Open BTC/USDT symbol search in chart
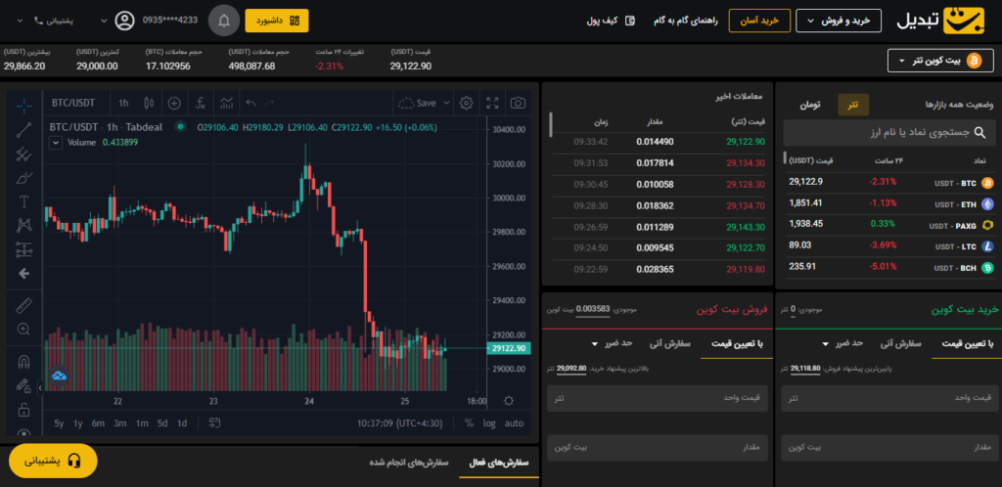This screenshot has height=487, width=1002. coord(72,103)
